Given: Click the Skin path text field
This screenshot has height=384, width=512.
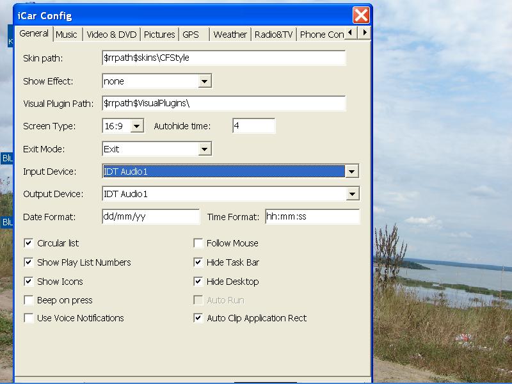Looking at the screenshot, I should (x=223, y=58).
